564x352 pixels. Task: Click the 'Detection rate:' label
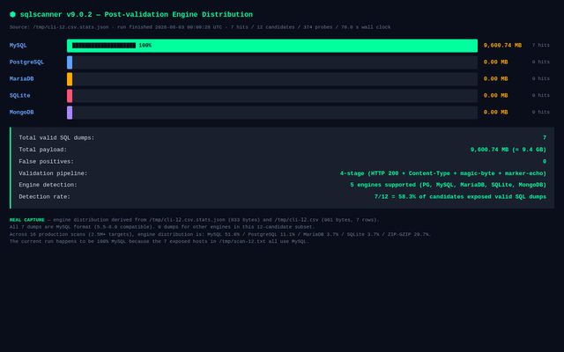(x=45, y=197)
